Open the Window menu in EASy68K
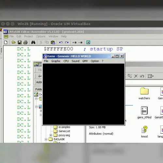 point(53,37)
